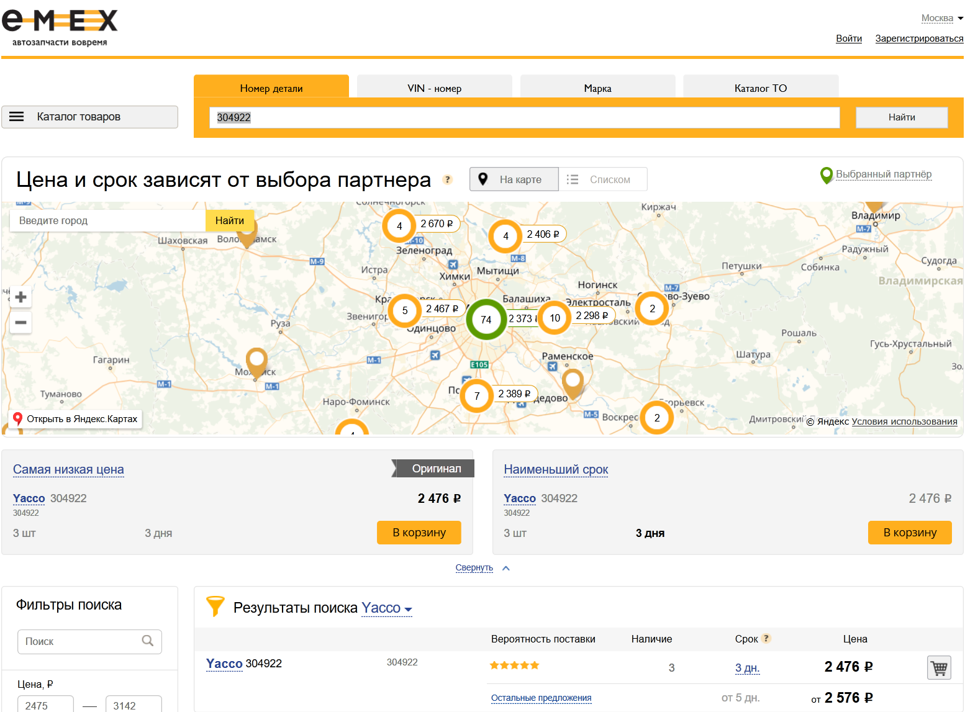Edit the minimum price field 2475

tap(45, 705)
